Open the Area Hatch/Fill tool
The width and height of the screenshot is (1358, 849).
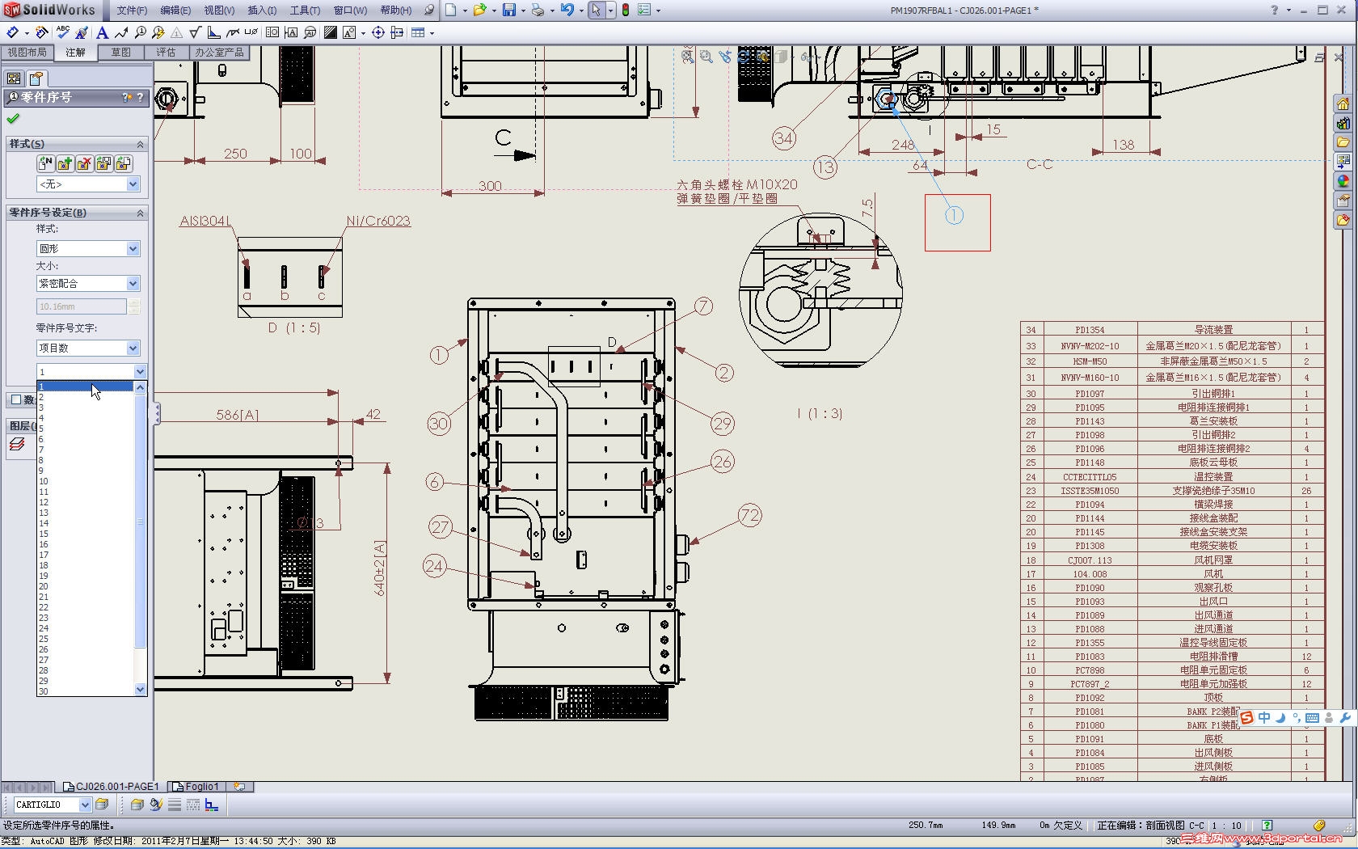(331, 32)
